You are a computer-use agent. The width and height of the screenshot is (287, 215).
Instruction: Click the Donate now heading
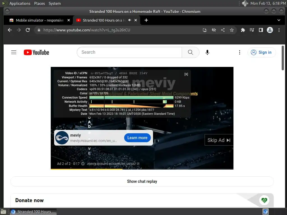[x=29, y=200]
